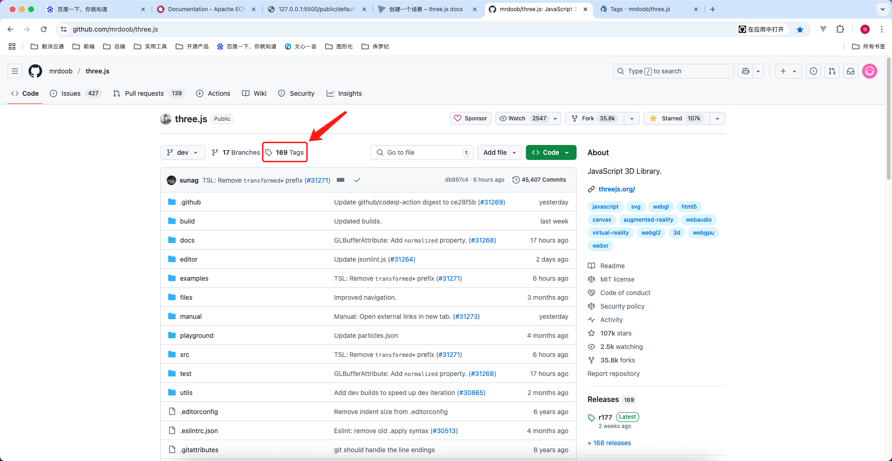Open the Wiki tab
Screen dimensions: 892x461
pos(254,93)
